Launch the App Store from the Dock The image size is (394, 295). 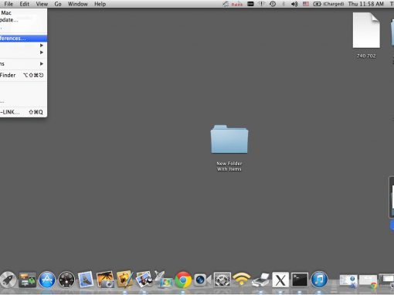pos(47,280)
